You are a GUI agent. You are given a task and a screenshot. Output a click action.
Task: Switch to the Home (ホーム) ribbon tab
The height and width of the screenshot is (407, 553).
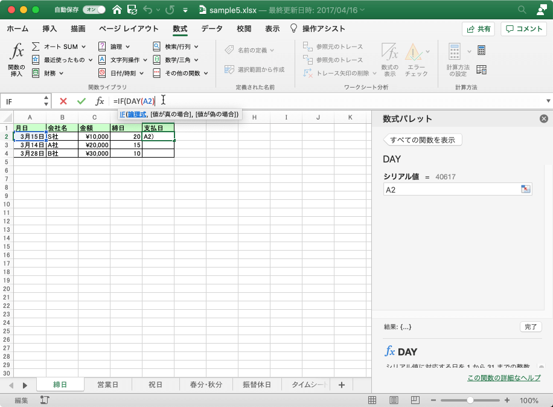(18, 28)
